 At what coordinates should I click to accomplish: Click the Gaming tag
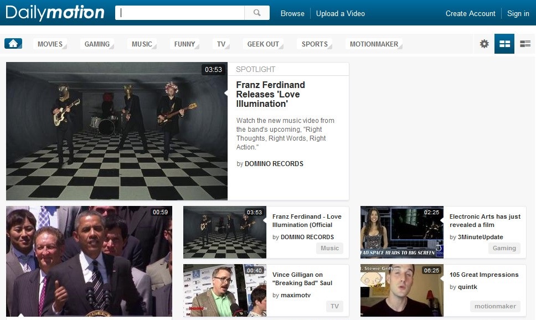[x=504, y=248]
